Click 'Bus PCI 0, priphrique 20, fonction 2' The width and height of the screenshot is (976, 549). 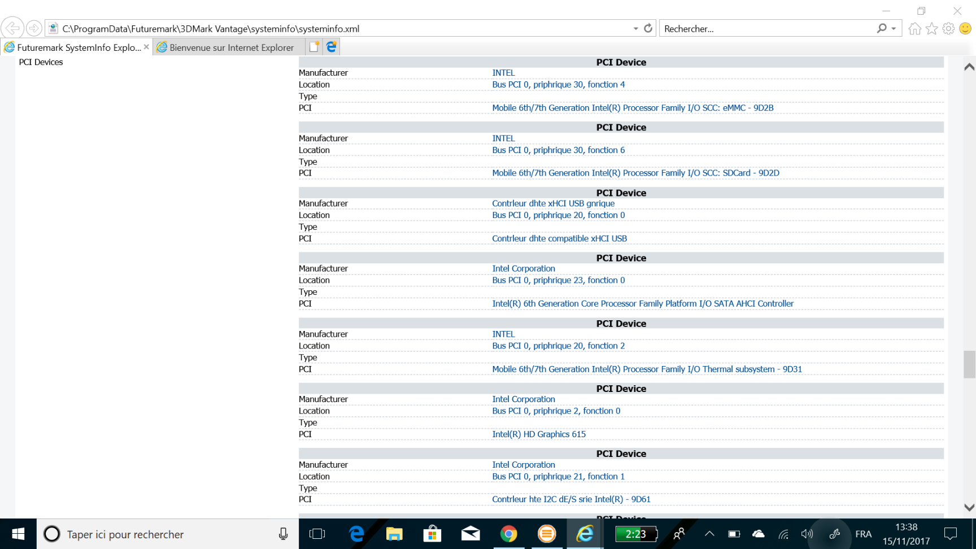pos(559,346)
